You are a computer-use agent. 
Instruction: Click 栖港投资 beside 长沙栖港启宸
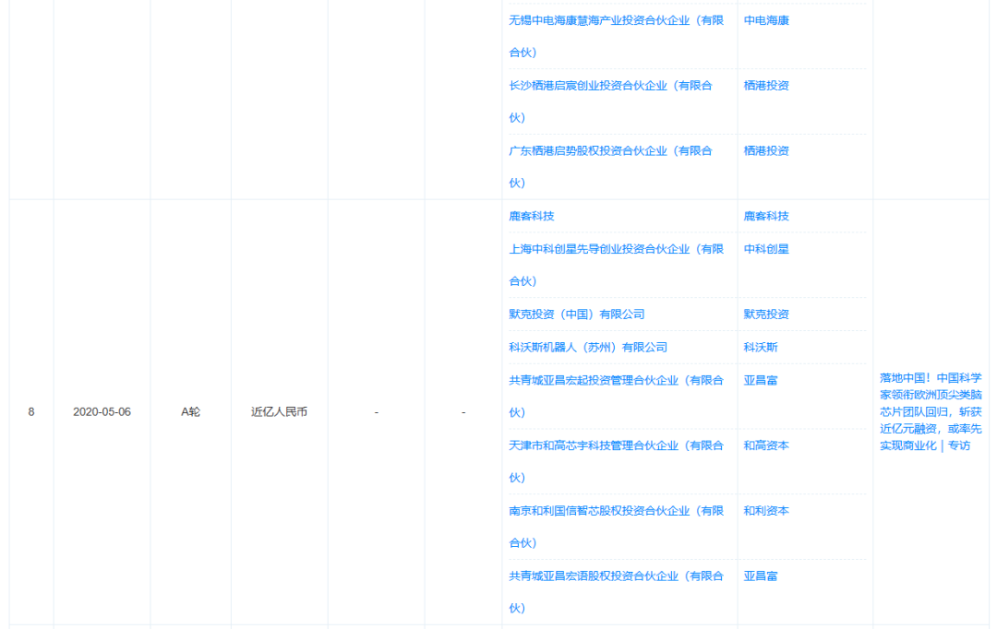tap(766, 86)
